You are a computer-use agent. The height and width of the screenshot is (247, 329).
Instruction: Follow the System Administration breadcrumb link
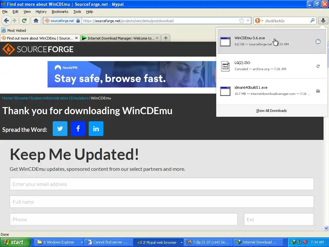pos(49,98)
